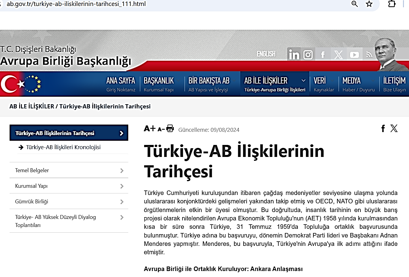409x277 pixels.
Task: Open Türkiye-AB İlişkileri Kronolojisi link
Action: click(63, 147)
